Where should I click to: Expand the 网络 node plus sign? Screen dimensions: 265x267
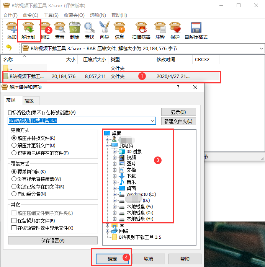(x=107, y=231)
